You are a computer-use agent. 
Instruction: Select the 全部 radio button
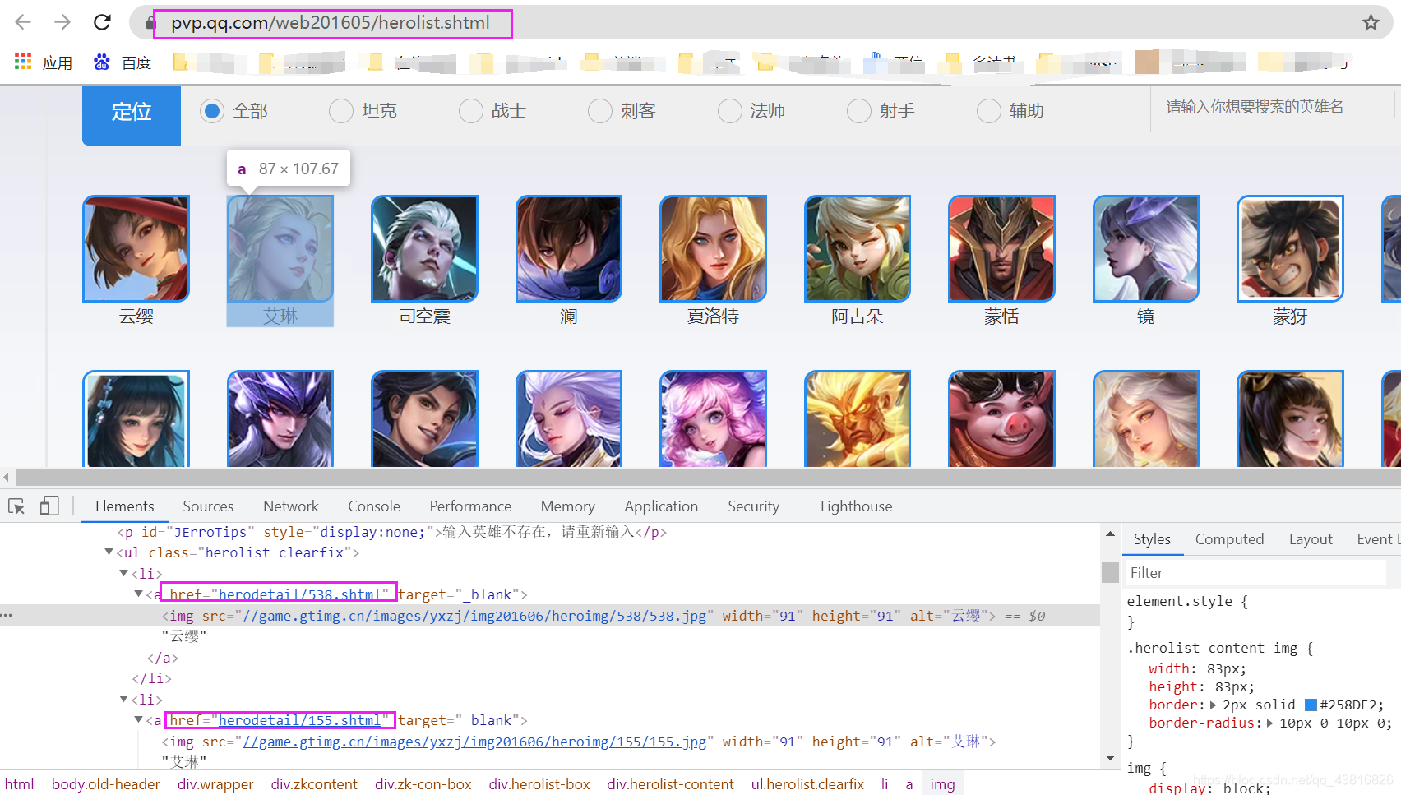(x=212, y=110)
